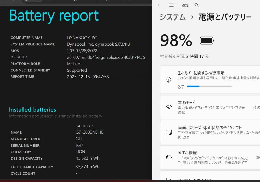This screenshot has width=260, height=182.
Task: Click the breadcrumb chevron after システム
Action: [192, 17]
